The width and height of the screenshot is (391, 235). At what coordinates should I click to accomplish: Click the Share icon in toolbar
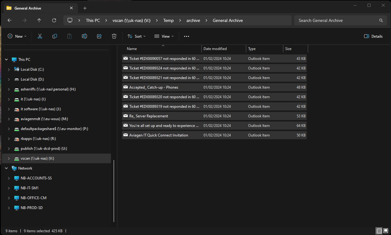tap(99, 36)
